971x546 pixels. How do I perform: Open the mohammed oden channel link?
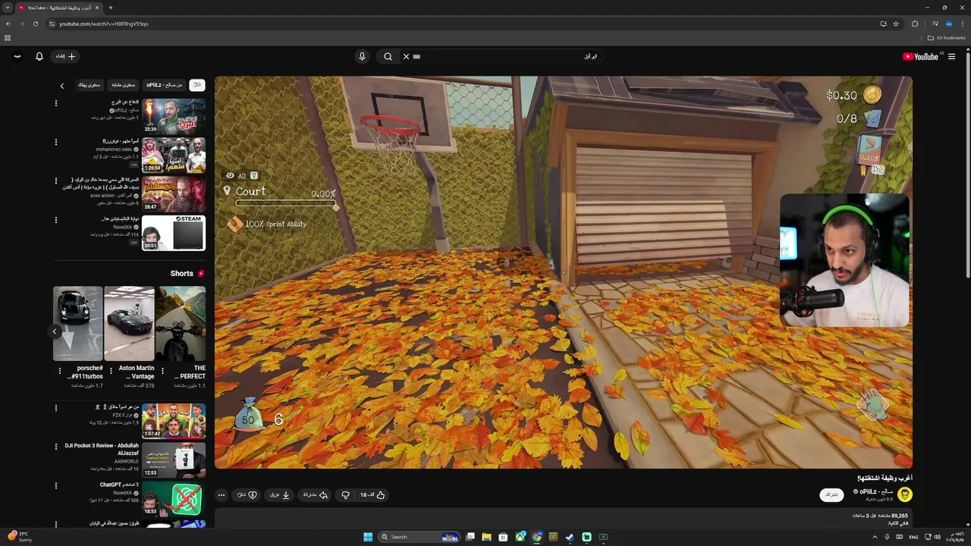click(x=114, y=149)
